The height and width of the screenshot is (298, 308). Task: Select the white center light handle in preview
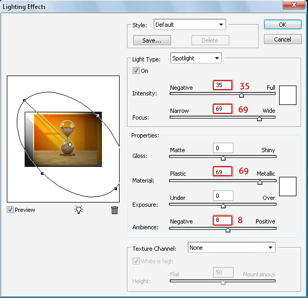(70, 145)
